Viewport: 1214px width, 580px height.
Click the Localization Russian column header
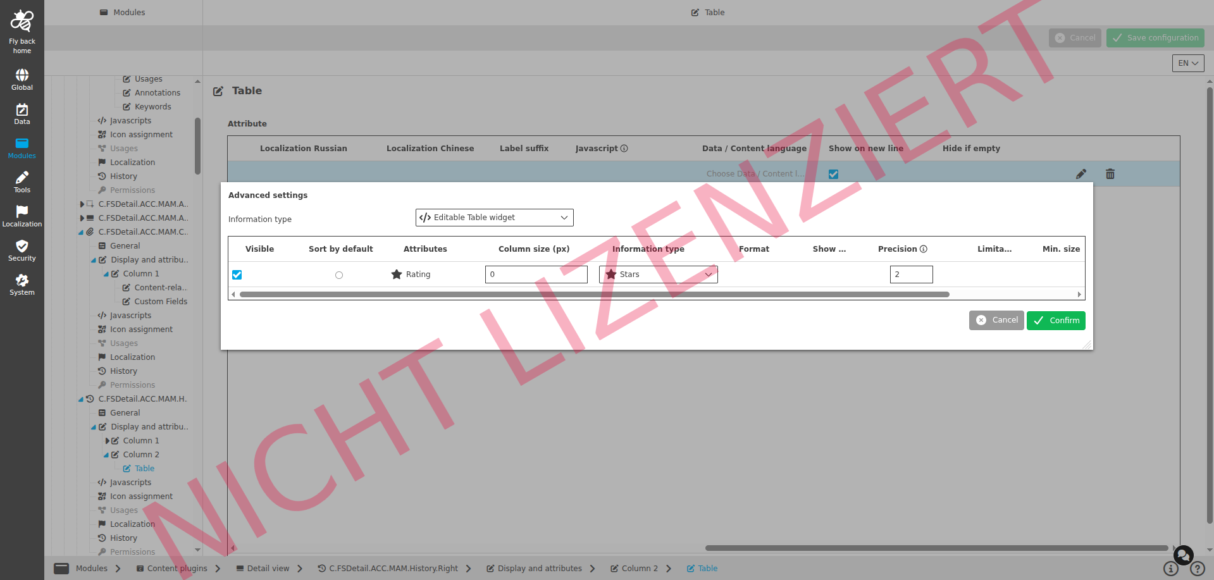pyautogui.click(x=304, y=149)
